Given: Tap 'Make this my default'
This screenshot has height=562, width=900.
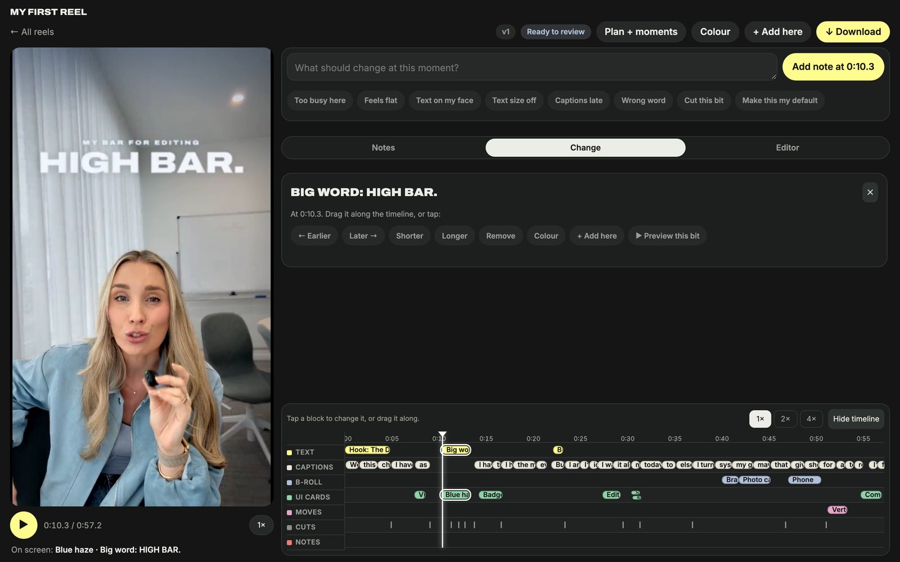Looking at the screenshot, I should [780, 101].
